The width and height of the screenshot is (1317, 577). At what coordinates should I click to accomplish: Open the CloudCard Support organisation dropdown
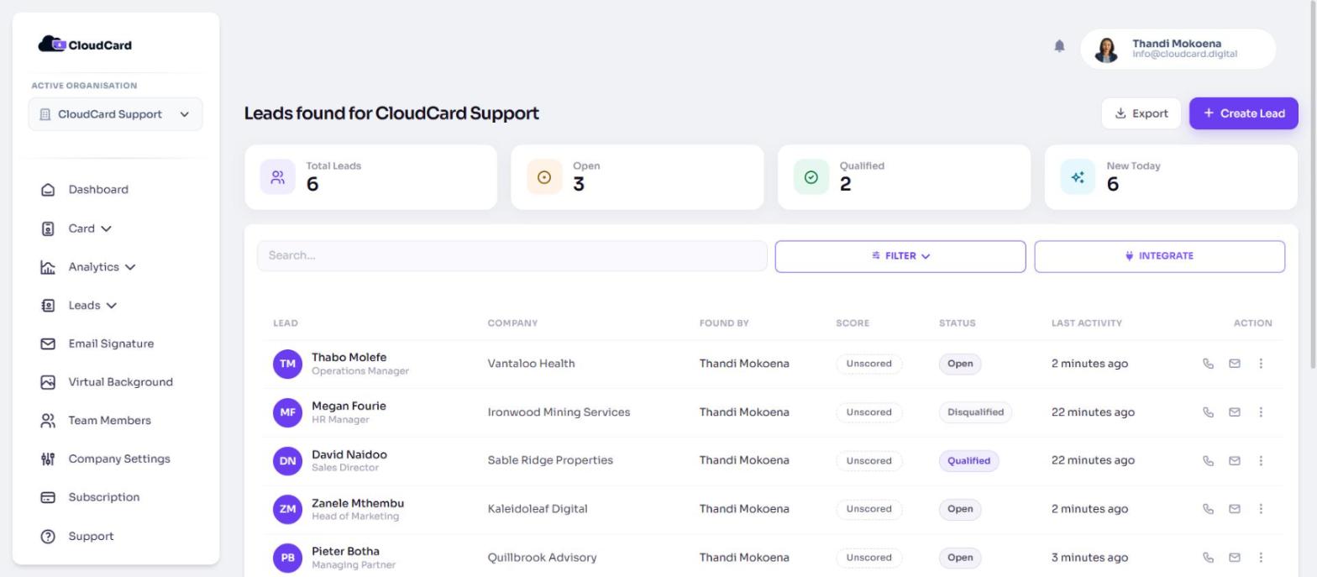pos(115,114)
